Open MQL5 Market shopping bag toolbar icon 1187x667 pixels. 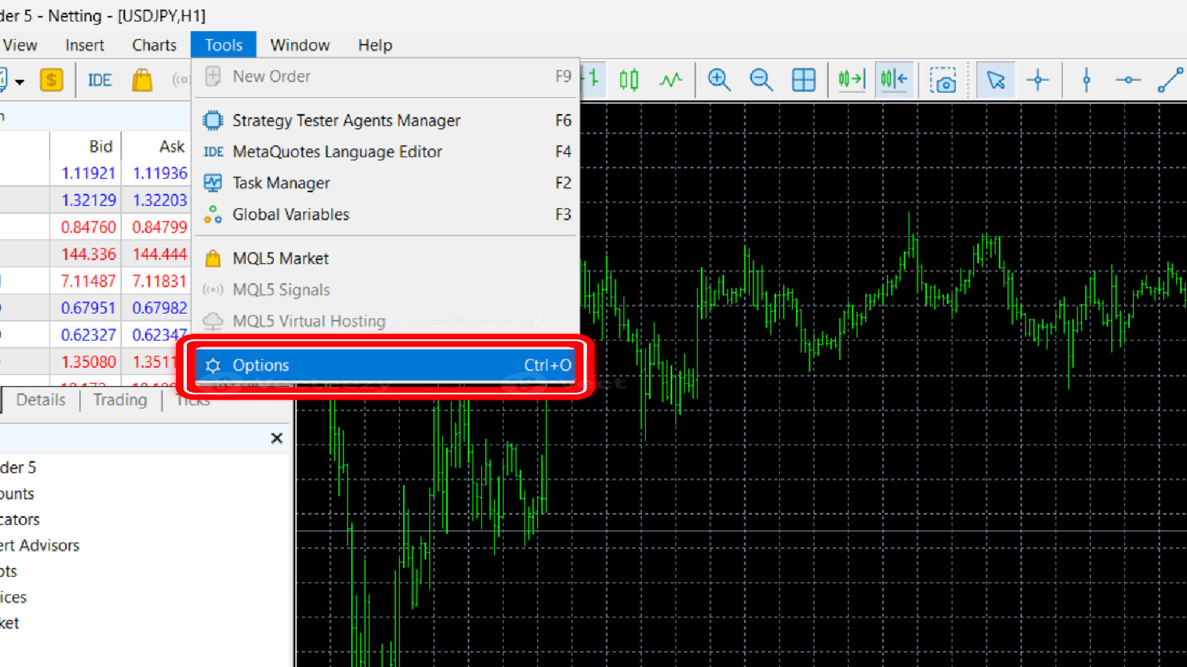(142, 80)
